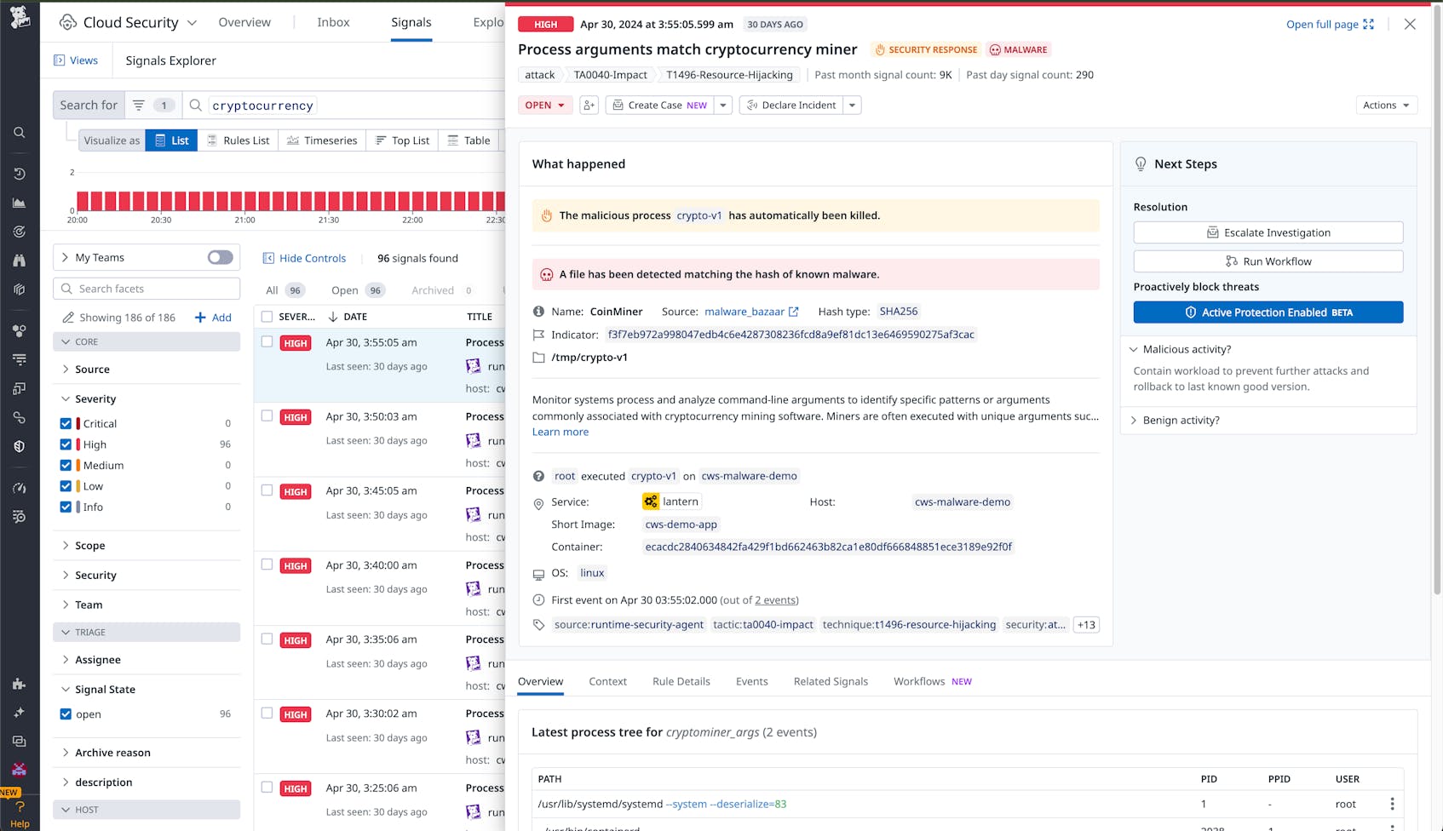Open the OPEN status dropdown
Screen dimensions: 1443x831
pyautogui.click(x=544, y=105)
